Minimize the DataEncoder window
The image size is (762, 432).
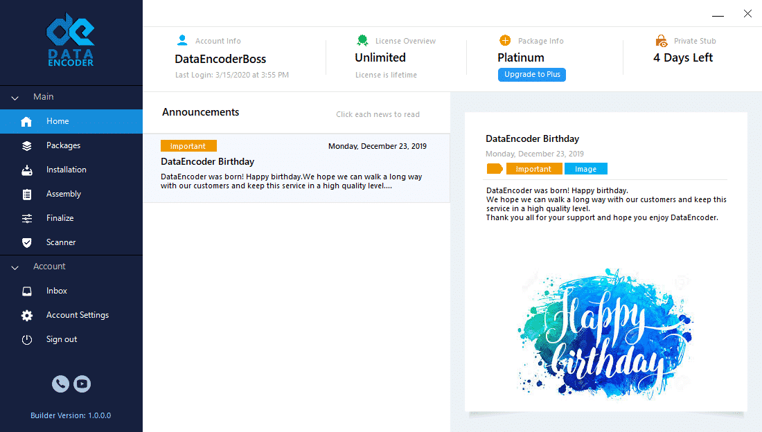click(718, 14)
